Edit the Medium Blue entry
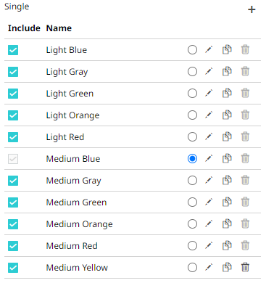The width and height of the screenshot is (266, 283). coord(209,159)
